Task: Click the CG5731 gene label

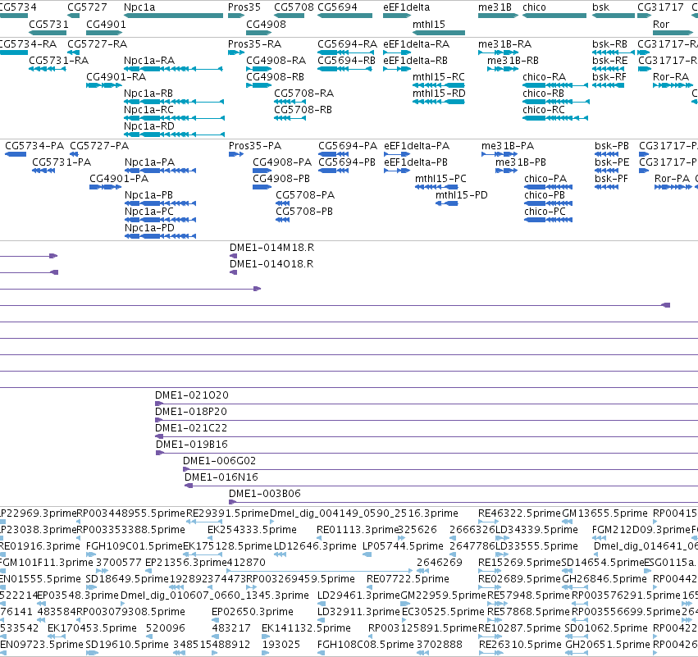Action: (x=48, y=24)
